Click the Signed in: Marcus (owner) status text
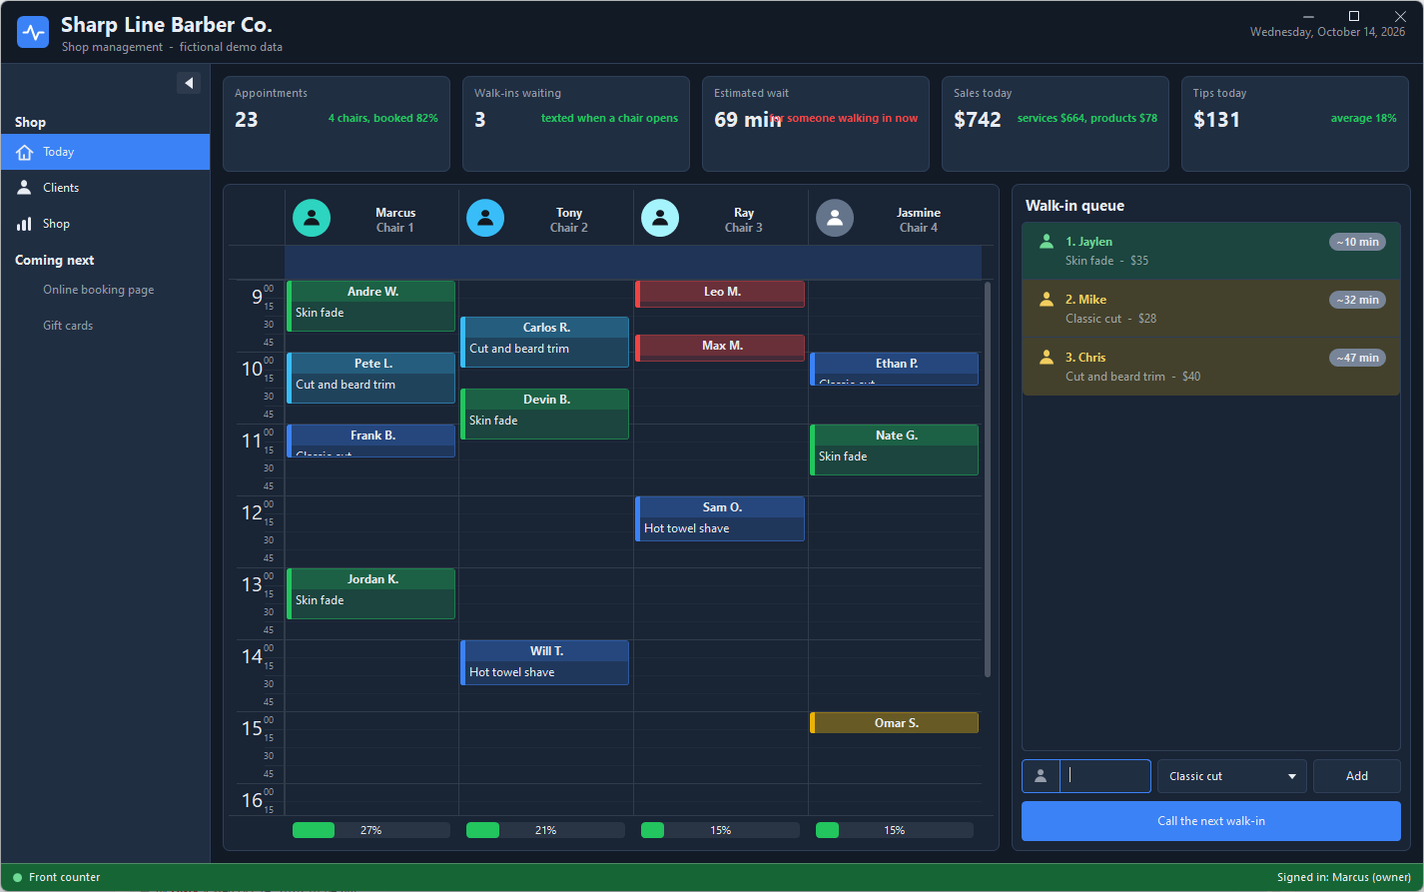 tap(1344, 878)
